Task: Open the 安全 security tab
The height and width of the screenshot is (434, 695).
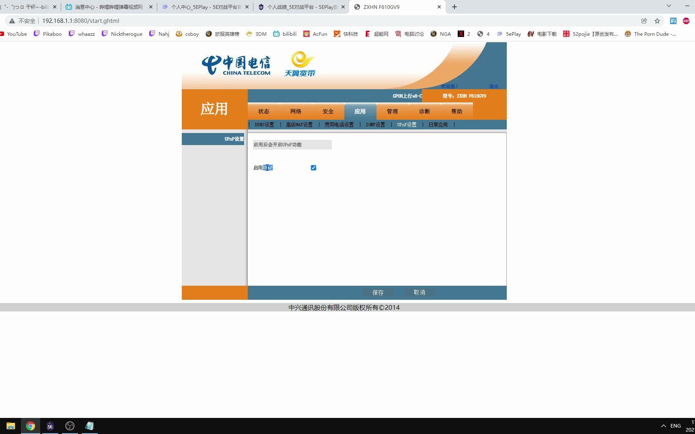Action: click(328, 111)
